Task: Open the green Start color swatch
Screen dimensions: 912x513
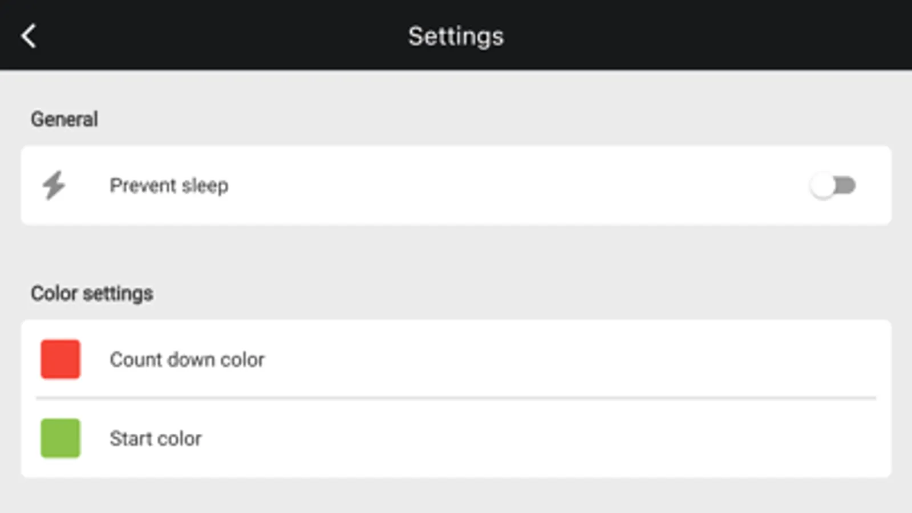Action: pyautogui.click(x=60, y=438)
